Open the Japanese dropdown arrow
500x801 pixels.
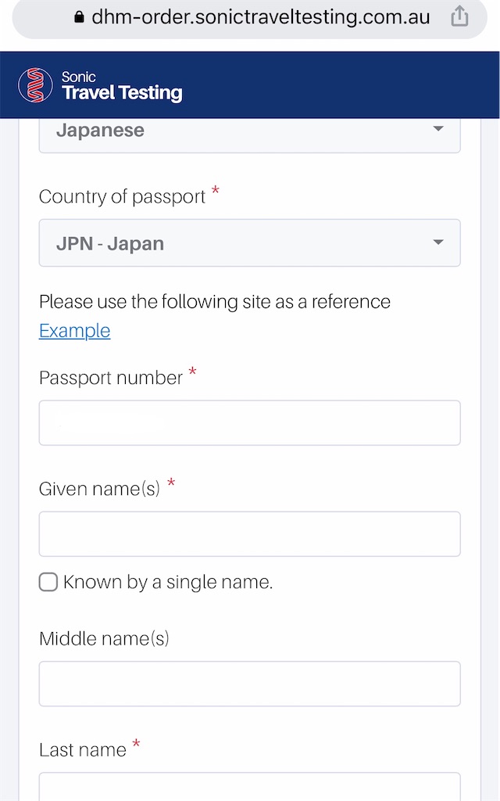(438, 129)
